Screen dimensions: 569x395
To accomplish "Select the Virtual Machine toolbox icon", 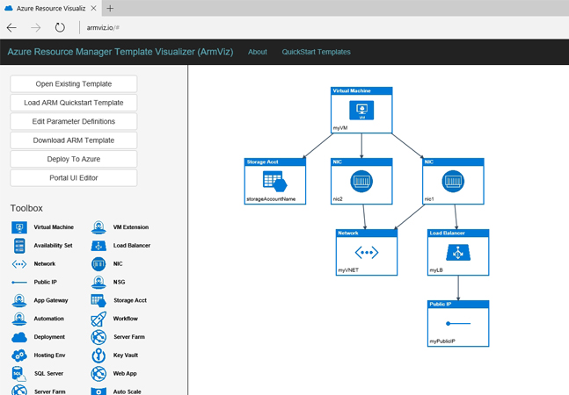I will [x=19, y=227].
